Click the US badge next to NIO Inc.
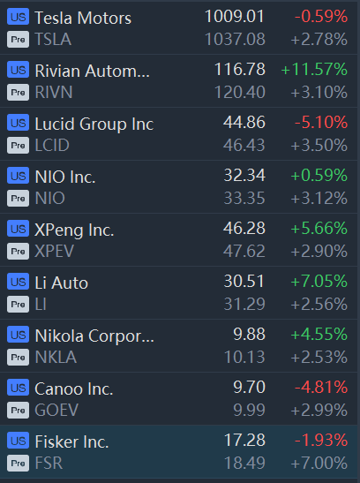360x483 pixels. tap(19, 176)
